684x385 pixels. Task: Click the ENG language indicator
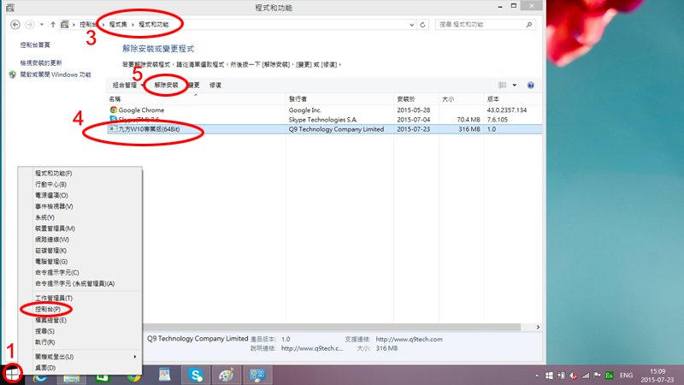click(x=626, y=376)
